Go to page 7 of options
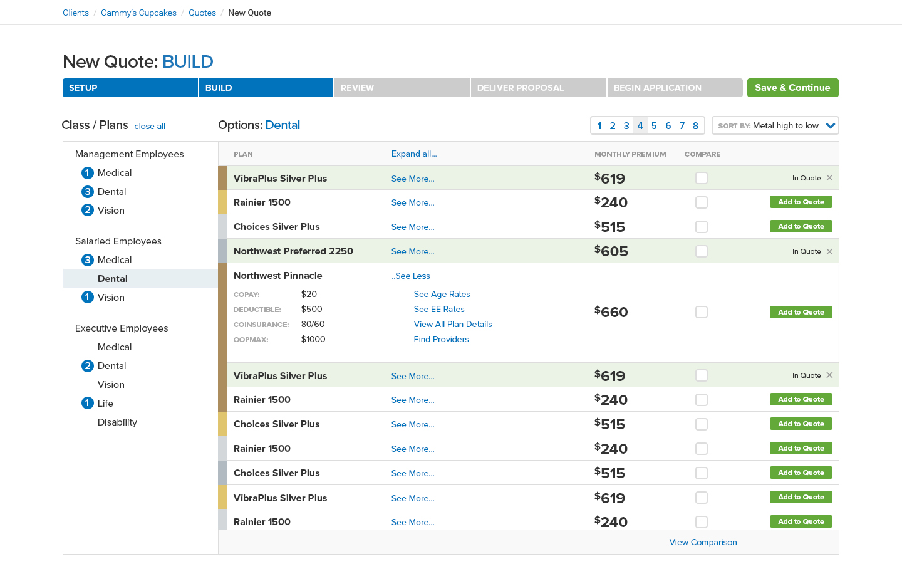This screenshot has height=564, width=902. pos(682,125)
